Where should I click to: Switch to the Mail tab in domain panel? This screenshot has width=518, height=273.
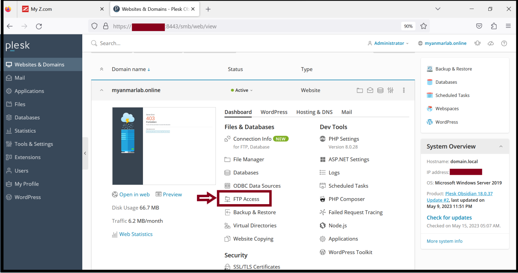347,112
